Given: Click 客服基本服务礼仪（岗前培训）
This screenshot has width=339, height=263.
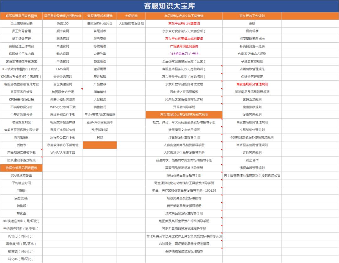Looking at the screenshot, I should [x=184, y=69].
